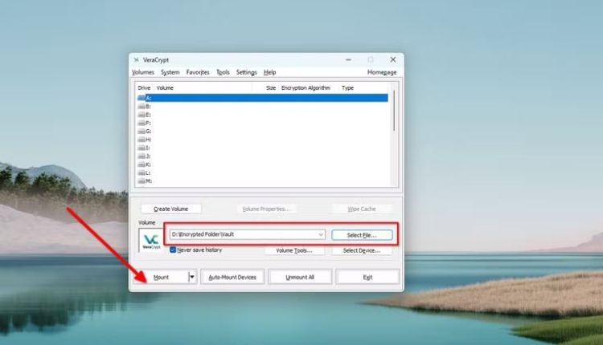
Task: Open the Tools menu
Action: pos(223,72)
